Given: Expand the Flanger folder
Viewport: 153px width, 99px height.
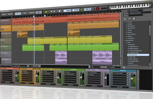Looking at the screenshot, I should click(x=126, y=24).
